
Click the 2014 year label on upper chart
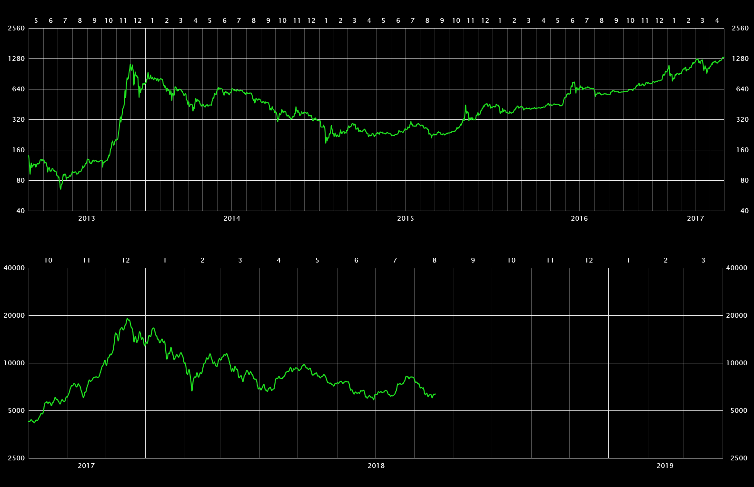(232, 218)
